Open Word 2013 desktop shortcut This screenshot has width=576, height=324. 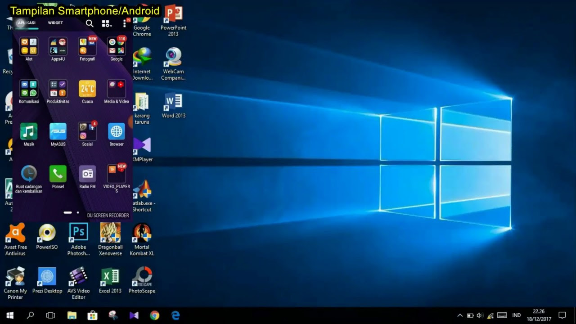(x=173, y=106)
